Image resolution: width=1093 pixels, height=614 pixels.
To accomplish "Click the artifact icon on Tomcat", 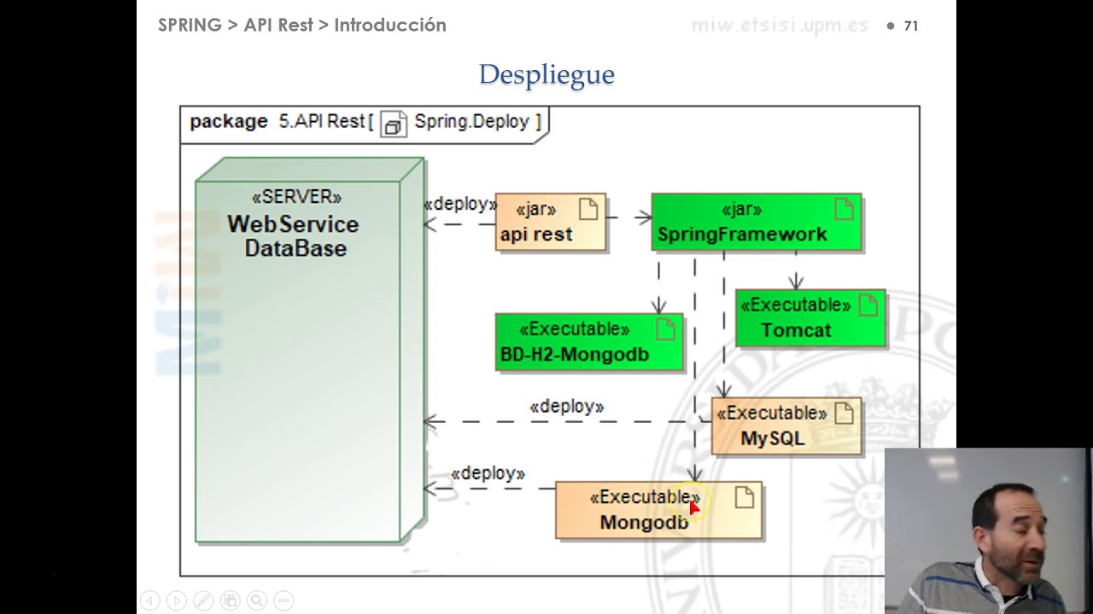I will tap(868, 305).
